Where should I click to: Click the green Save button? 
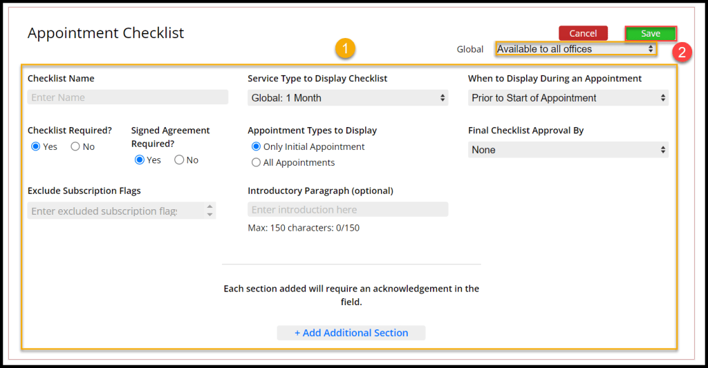pyautogui.click(x=650, y=33)
